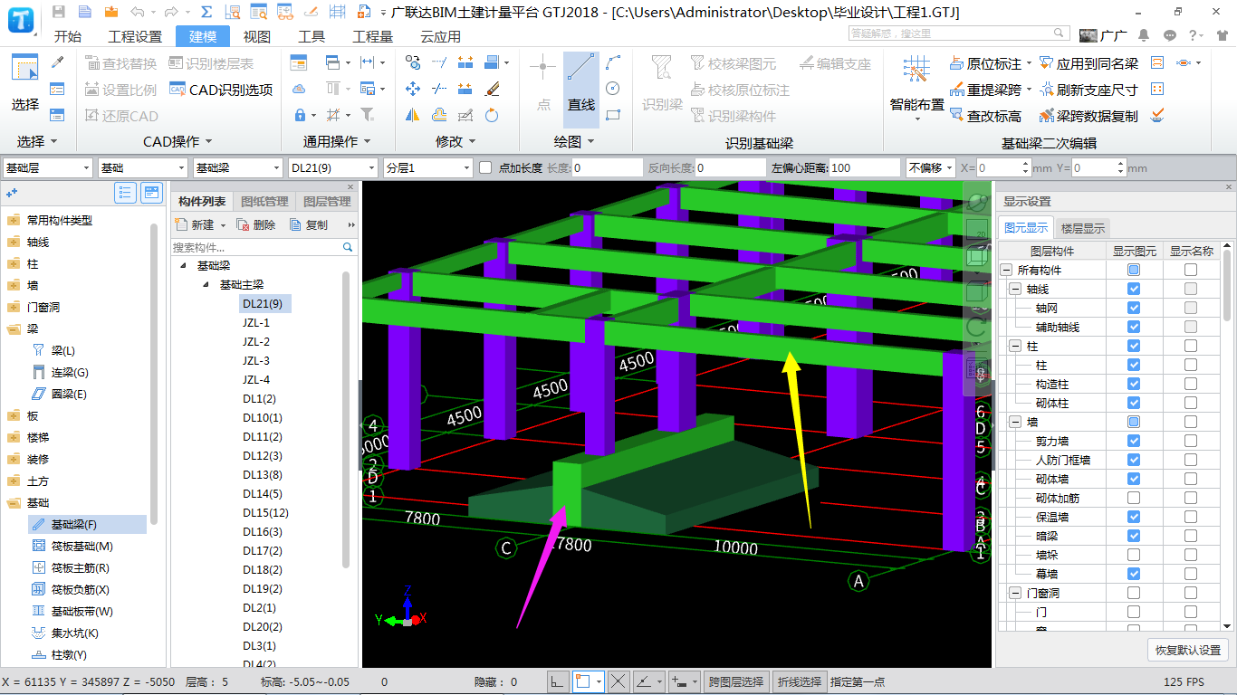1237x695 pixels.
Task: Click the 左偏心距离 input field
Action: pyautogui.click(x=865, y=167)
